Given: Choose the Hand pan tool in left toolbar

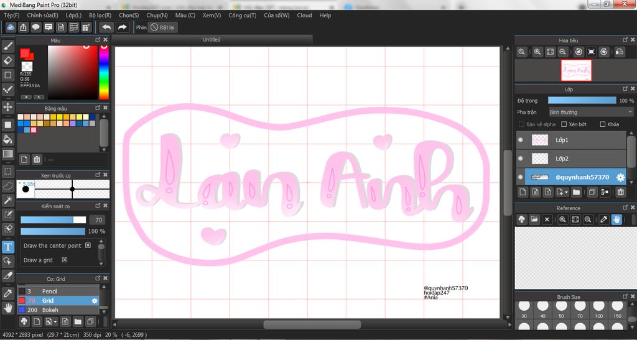Looking at the screenshot, I should click(7, 308).
